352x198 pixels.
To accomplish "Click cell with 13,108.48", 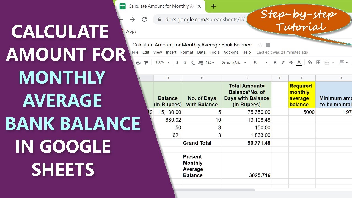I will (247, 120).
